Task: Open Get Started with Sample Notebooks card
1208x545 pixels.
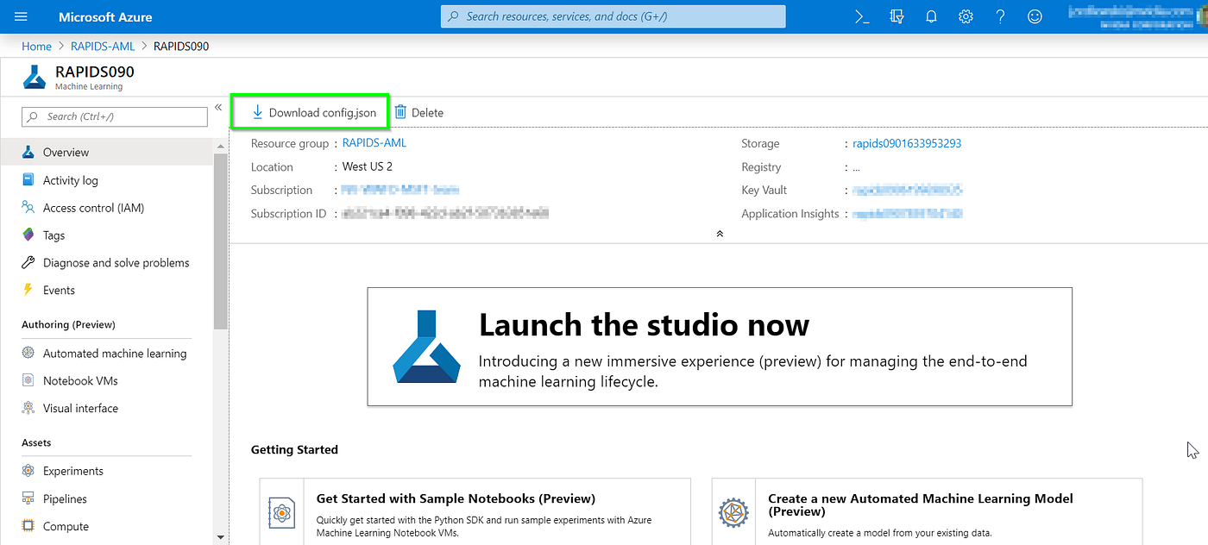Action: coord(475,511)
